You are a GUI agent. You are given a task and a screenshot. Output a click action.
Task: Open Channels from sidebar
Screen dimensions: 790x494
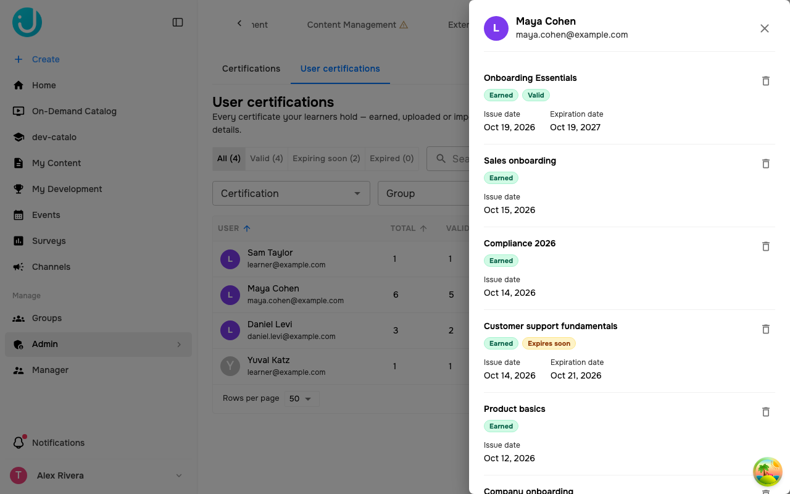[99, 267]
